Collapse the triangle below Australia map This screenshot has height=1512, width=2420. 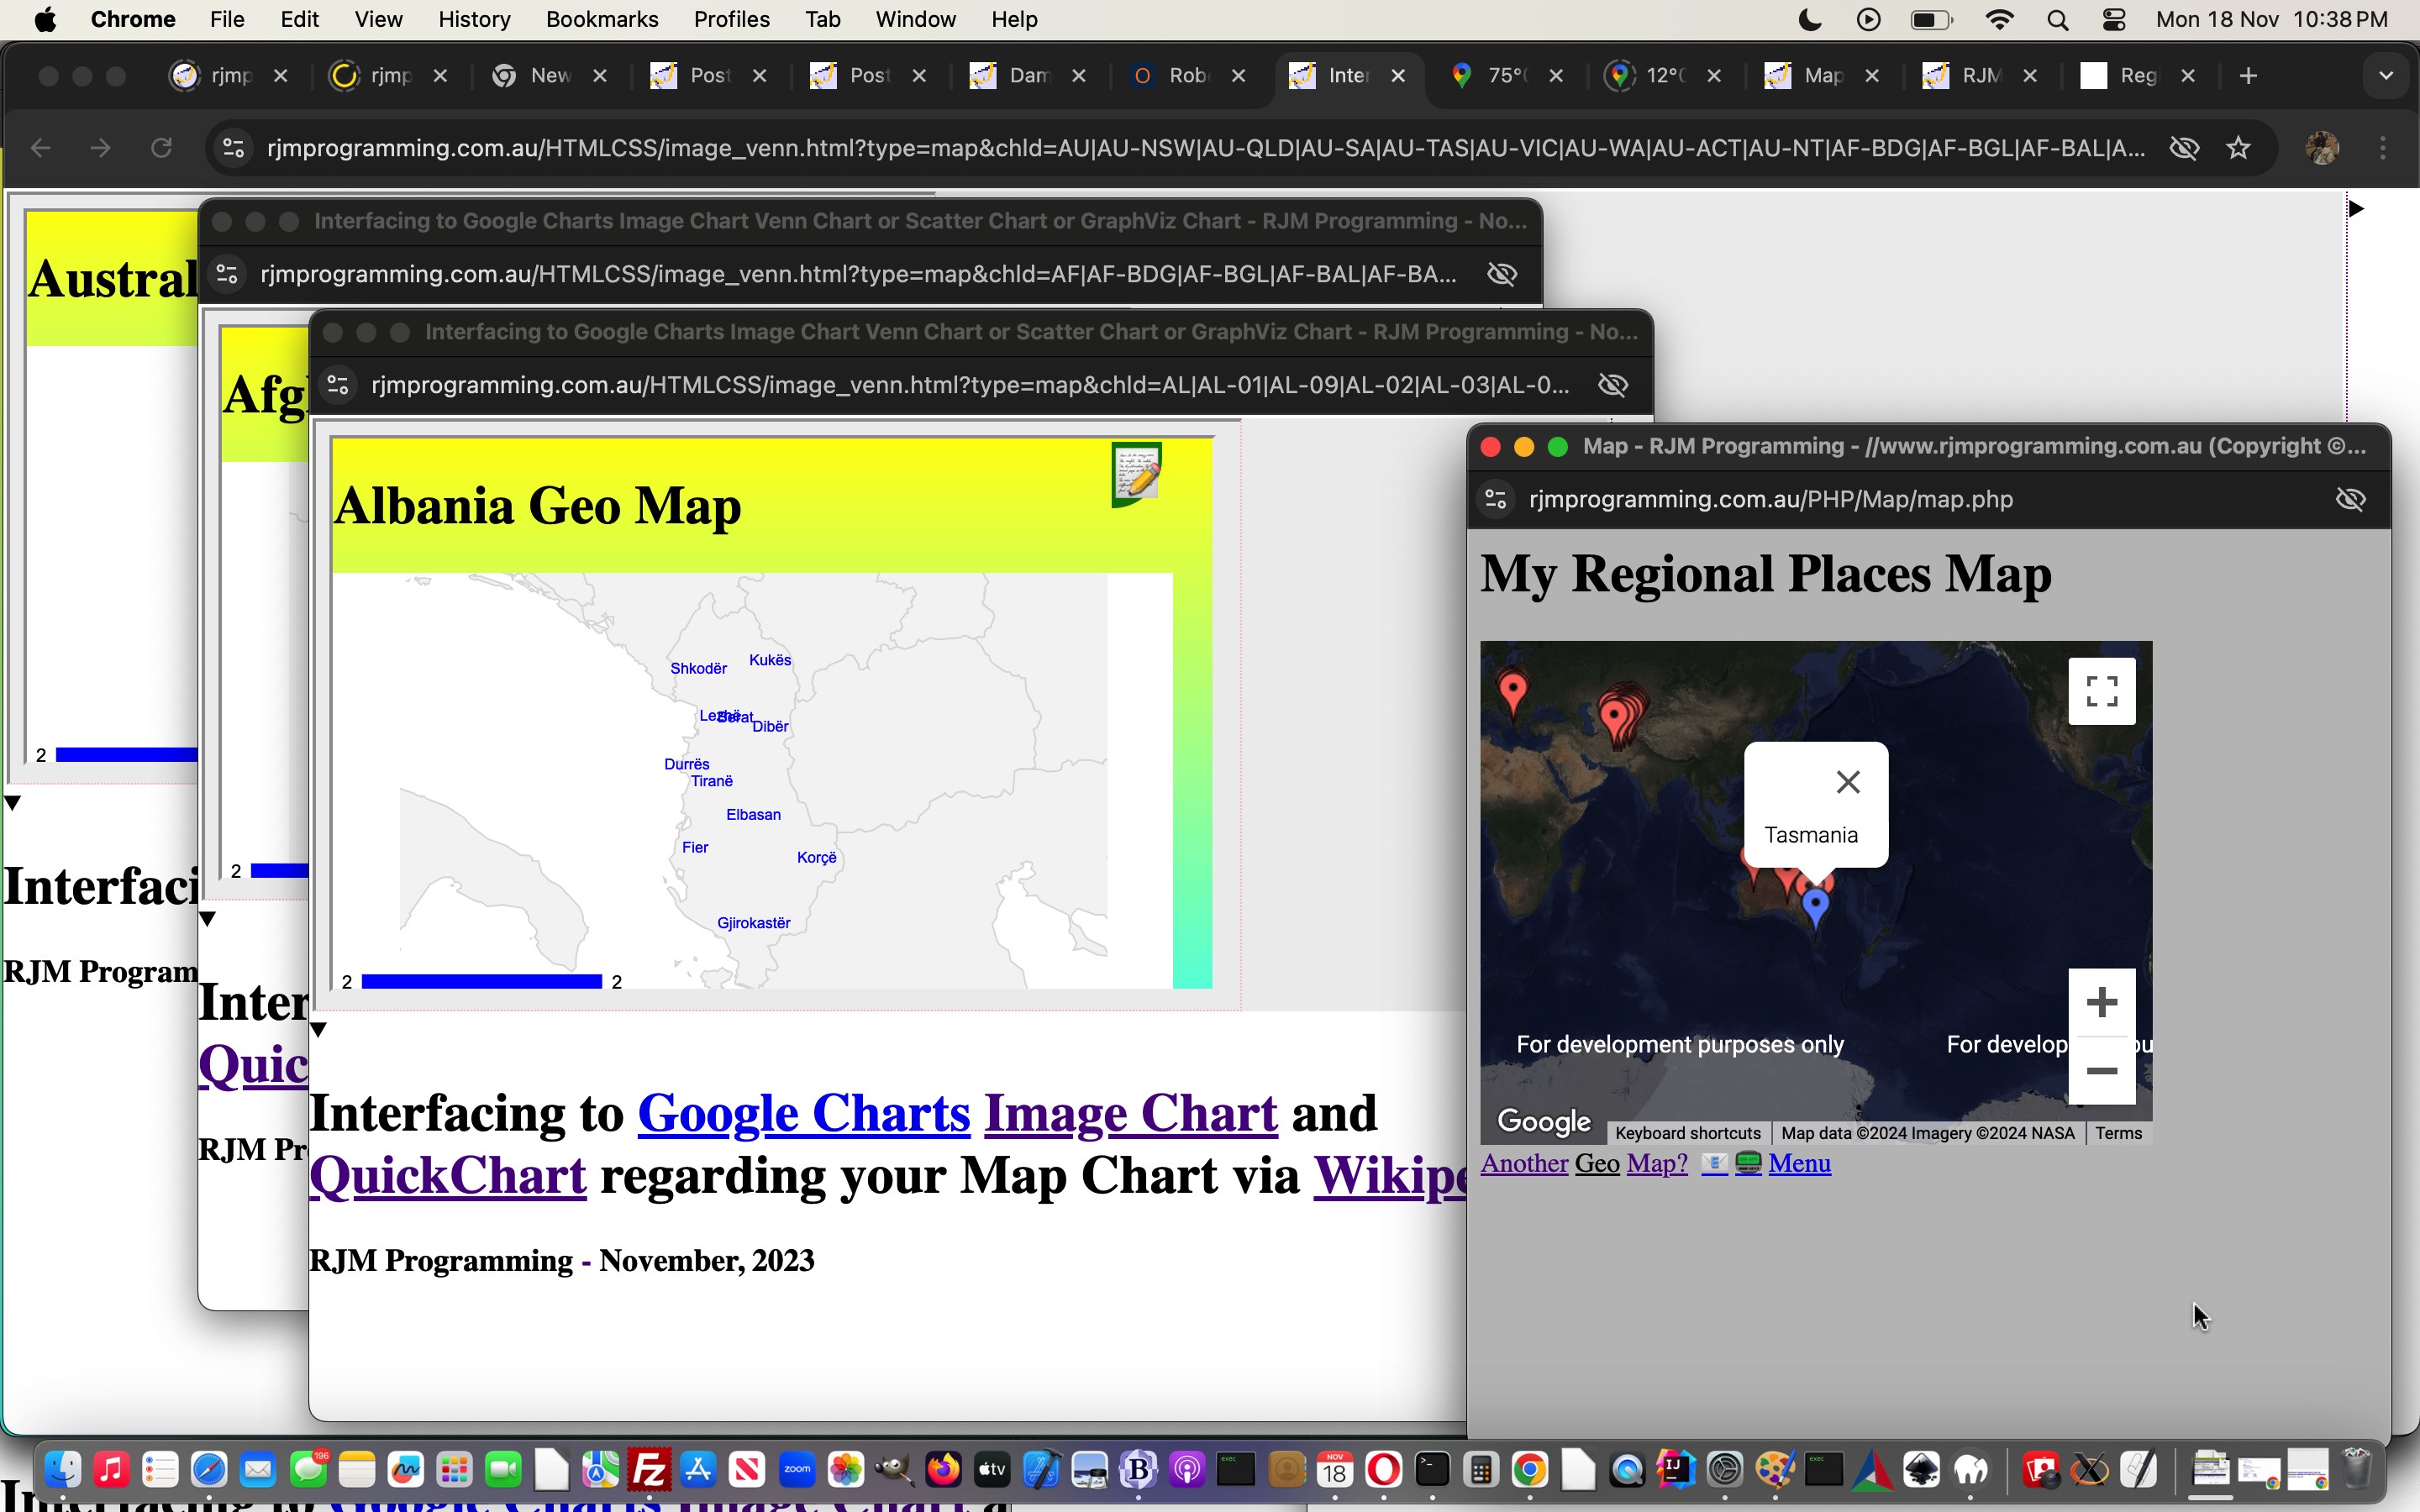click(12, 802)
